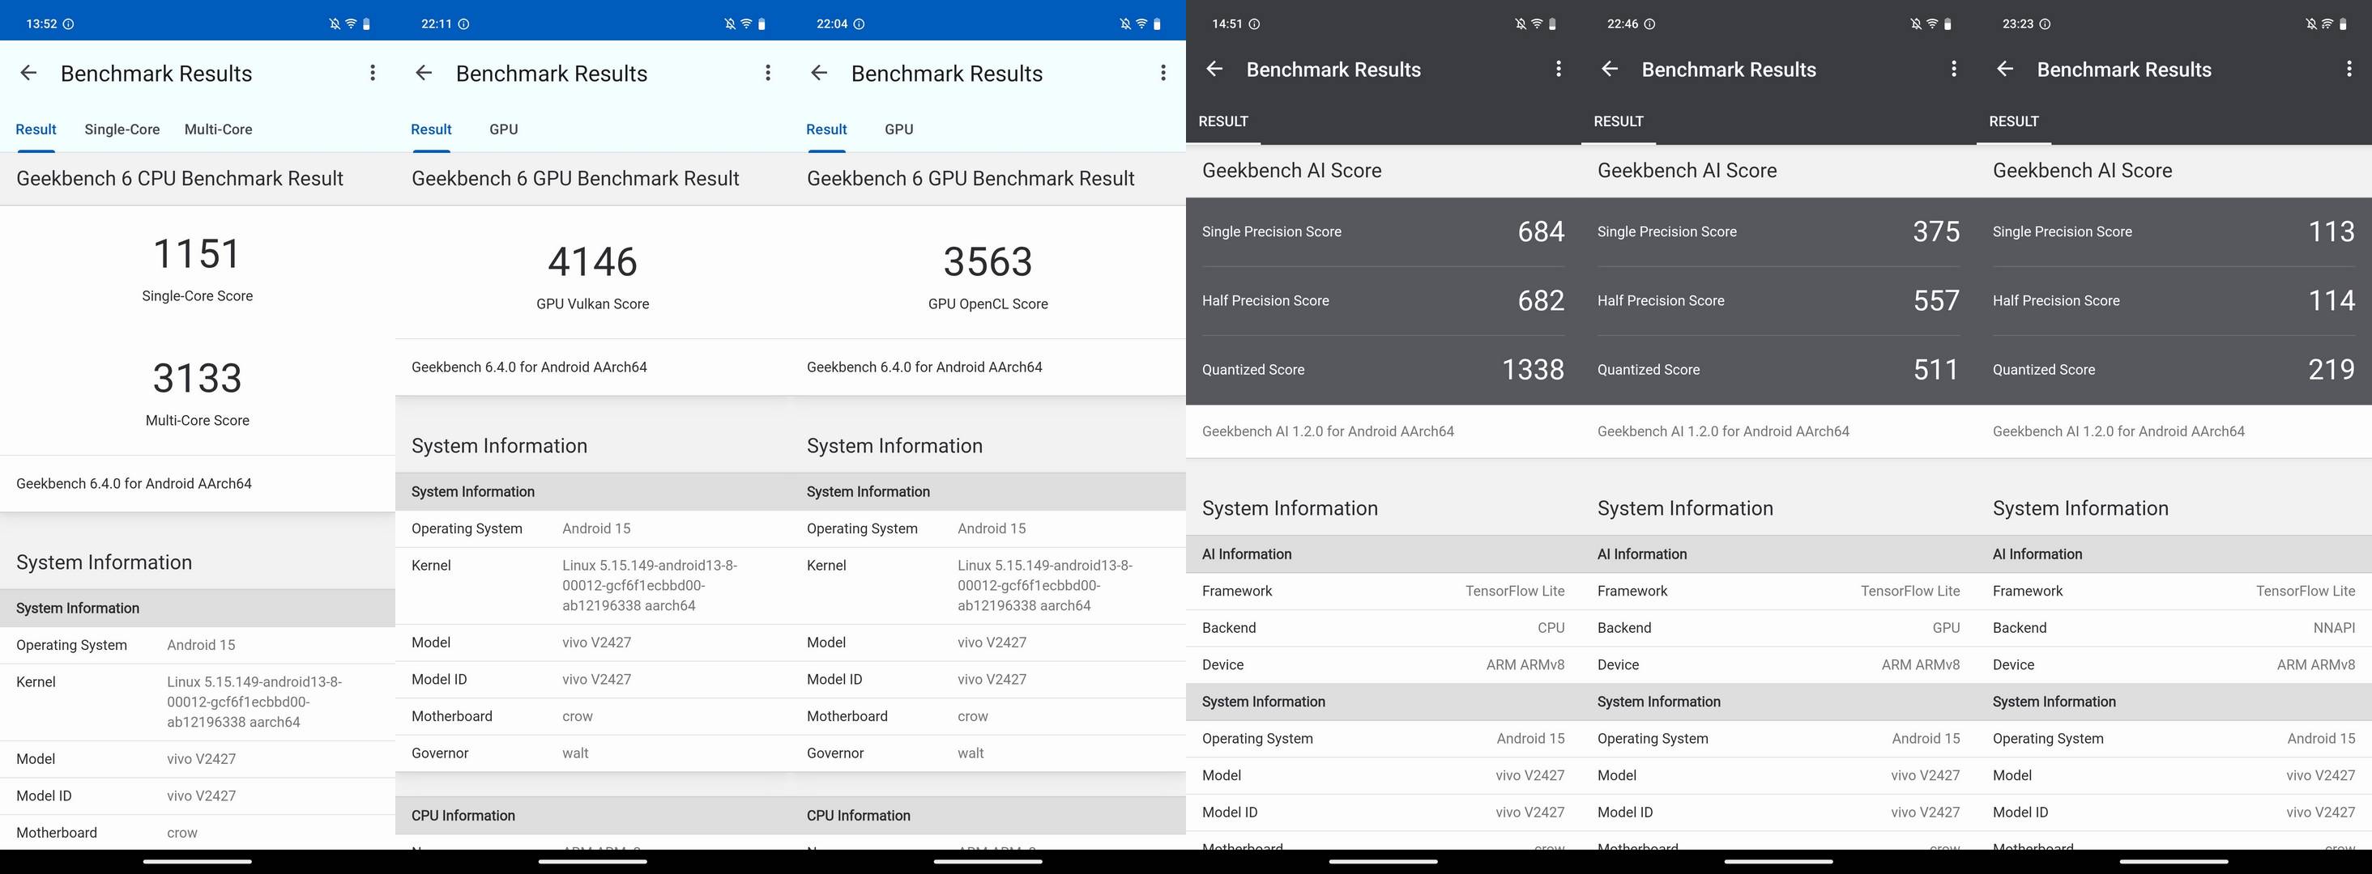
Task: Tap muted bell icon on 22:46 status bar
Action: [x=1915, y=24]
